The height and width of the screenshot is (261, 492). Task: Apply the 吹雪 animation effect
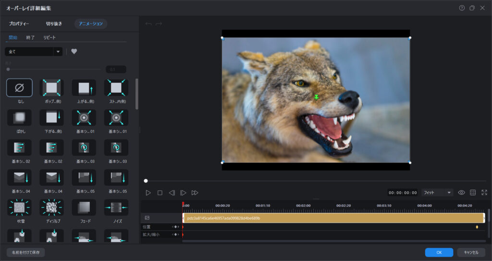click(19, 207)
